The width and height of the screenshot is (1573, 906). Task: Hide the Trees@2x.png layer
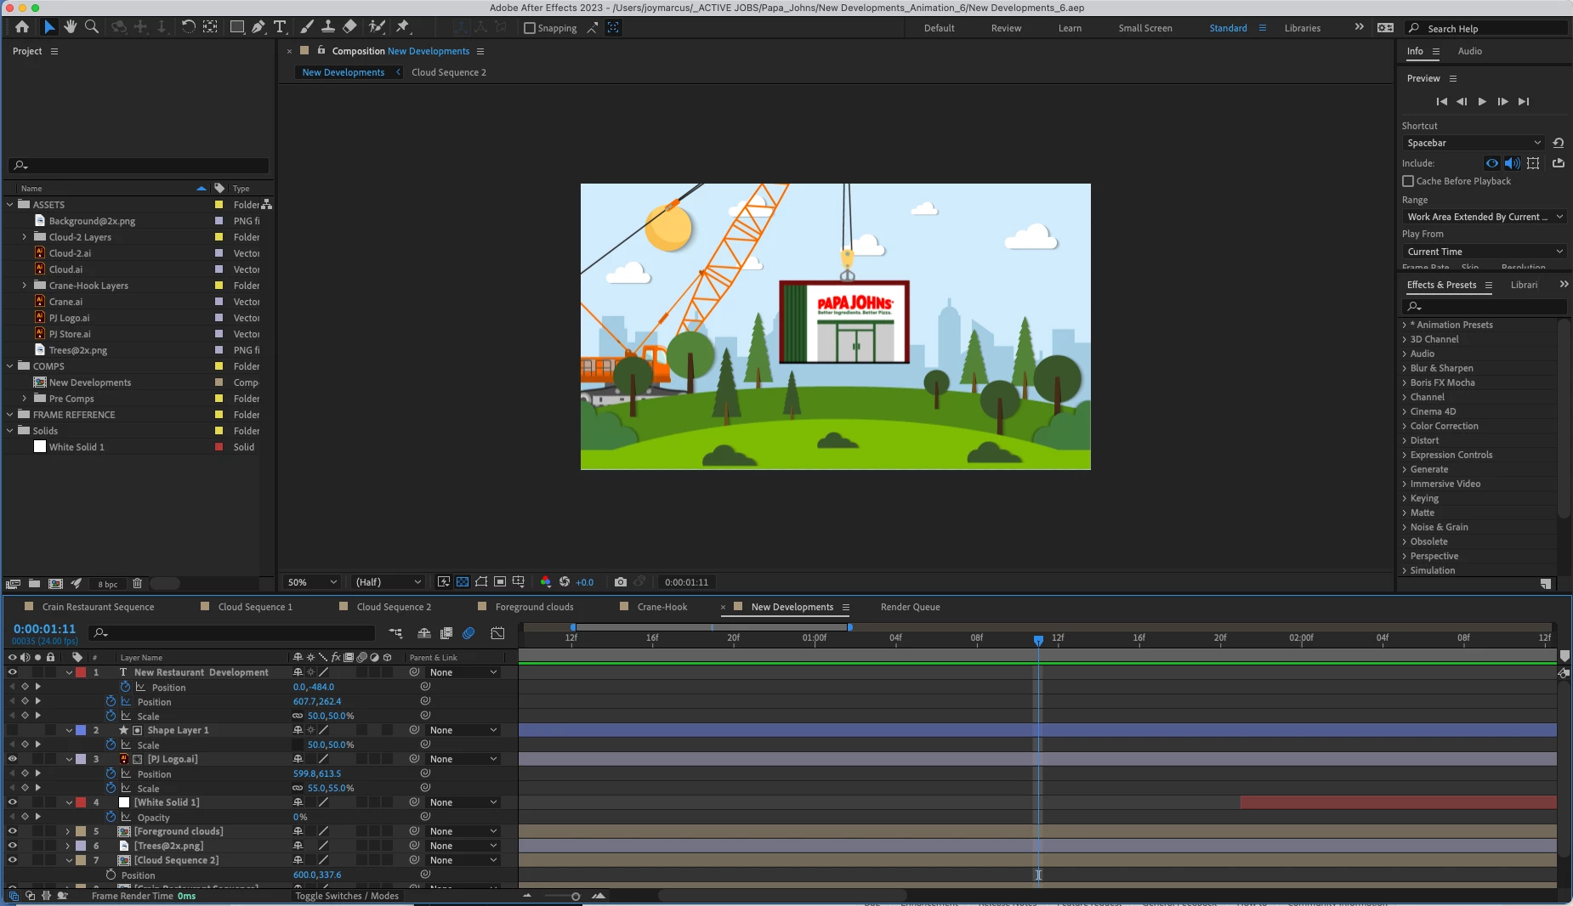[x=12, y=846]
